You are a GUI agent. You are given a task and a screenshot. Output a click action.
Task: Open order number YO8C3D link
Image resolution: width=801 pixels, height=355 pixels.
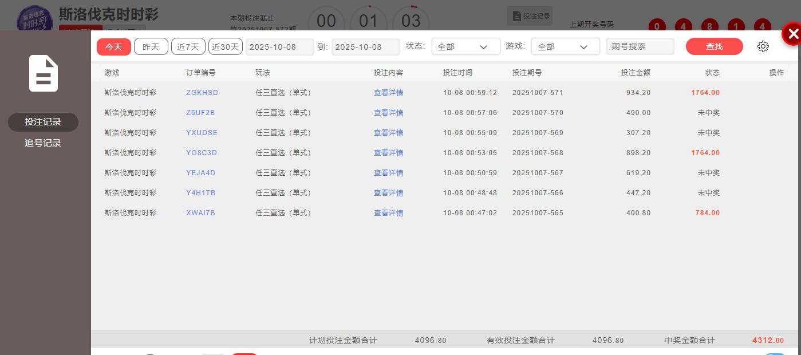click(202, 153)
